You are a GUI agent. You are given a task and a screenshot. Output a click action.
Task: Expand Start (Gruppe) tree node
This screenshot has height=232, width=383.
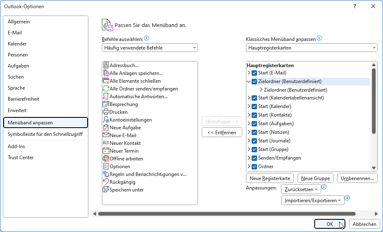(x=249, y=149)
